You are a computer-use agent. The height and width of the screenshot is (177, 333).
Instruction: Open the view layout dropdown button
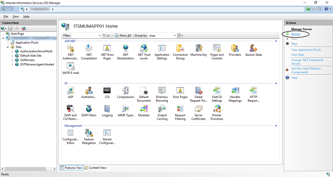pyautogui.click(x=180, y=35)
